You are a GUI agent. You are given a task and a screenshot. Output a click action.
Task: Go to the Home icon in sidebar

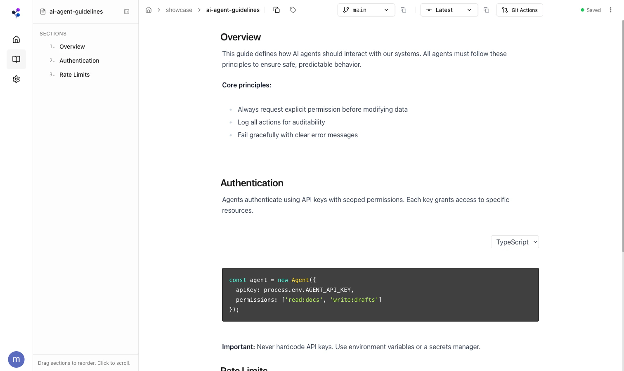[16, 39]
